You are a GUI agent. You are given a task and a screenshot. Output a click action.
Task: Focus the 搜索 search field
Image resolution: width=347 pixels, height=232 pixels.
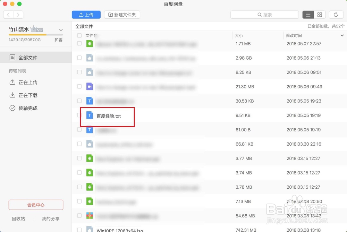pyautogui.click(x=264, y=15)
